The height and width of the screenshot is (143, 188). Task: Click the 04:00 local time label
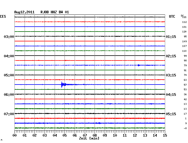[x=9, y=56]
